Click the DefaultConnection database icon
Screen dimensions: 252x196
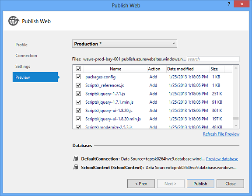(x=76, y=158)
